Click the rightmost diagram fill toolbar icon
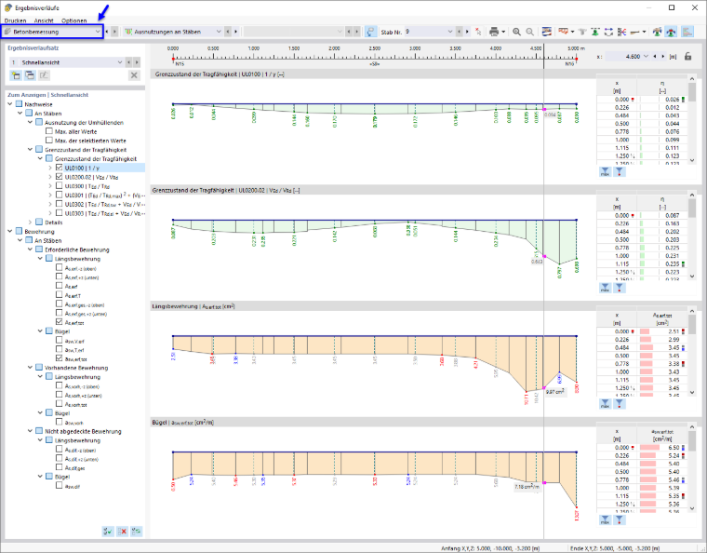The image size is (707, 553). coord(687,32)
